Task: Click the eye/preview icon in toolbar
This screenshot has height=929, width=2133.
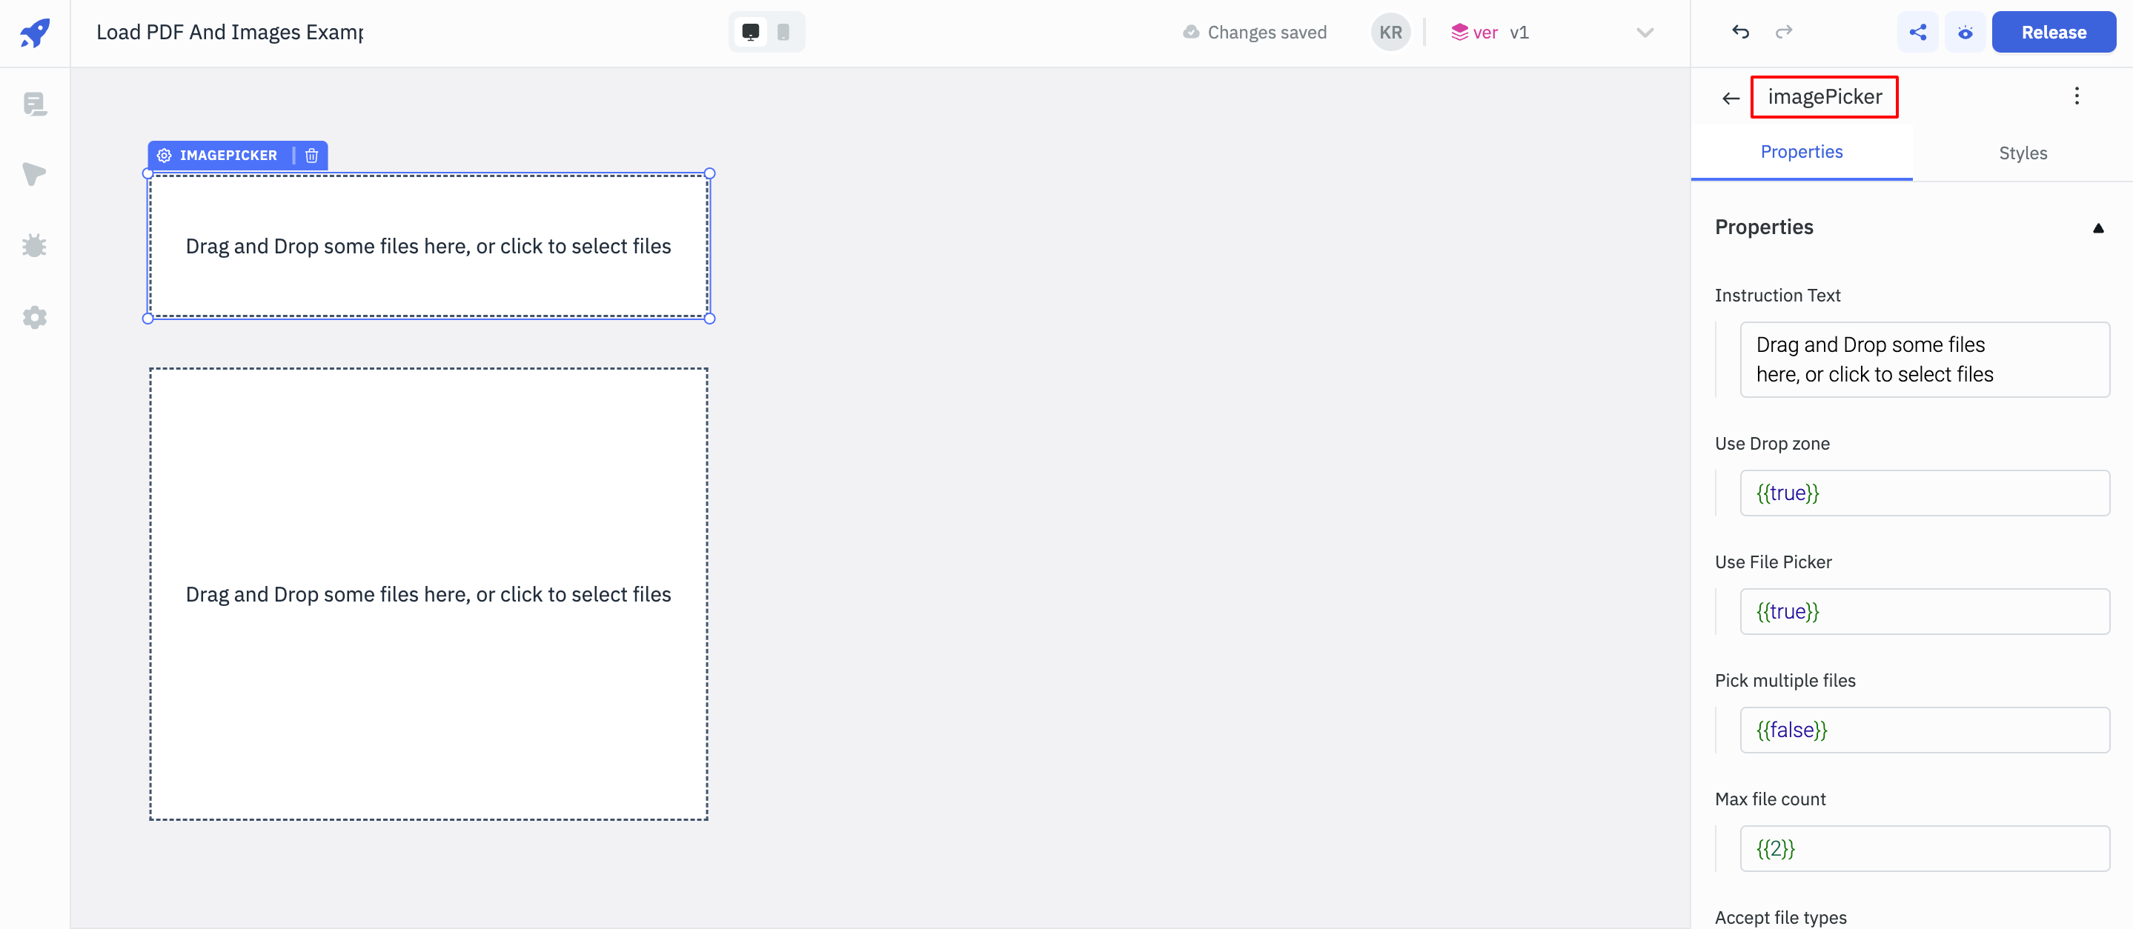Action: pyautogui.click(x=1966, y=31)
